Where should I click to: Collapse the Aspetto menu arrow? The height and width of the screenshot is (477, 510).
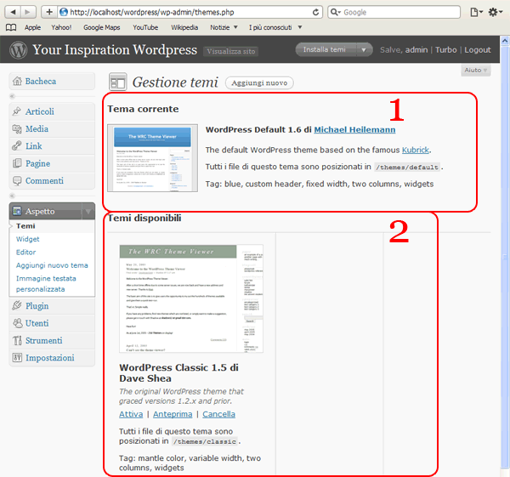click(x=88, y=211)
